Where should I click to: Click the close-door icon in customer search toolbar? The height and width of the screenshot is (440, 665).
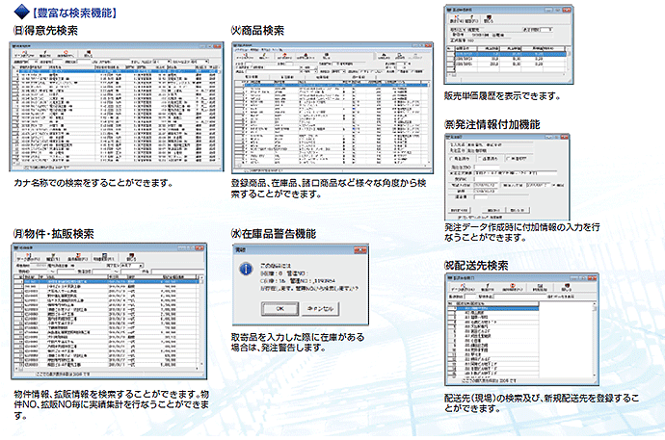click(88, 53)
